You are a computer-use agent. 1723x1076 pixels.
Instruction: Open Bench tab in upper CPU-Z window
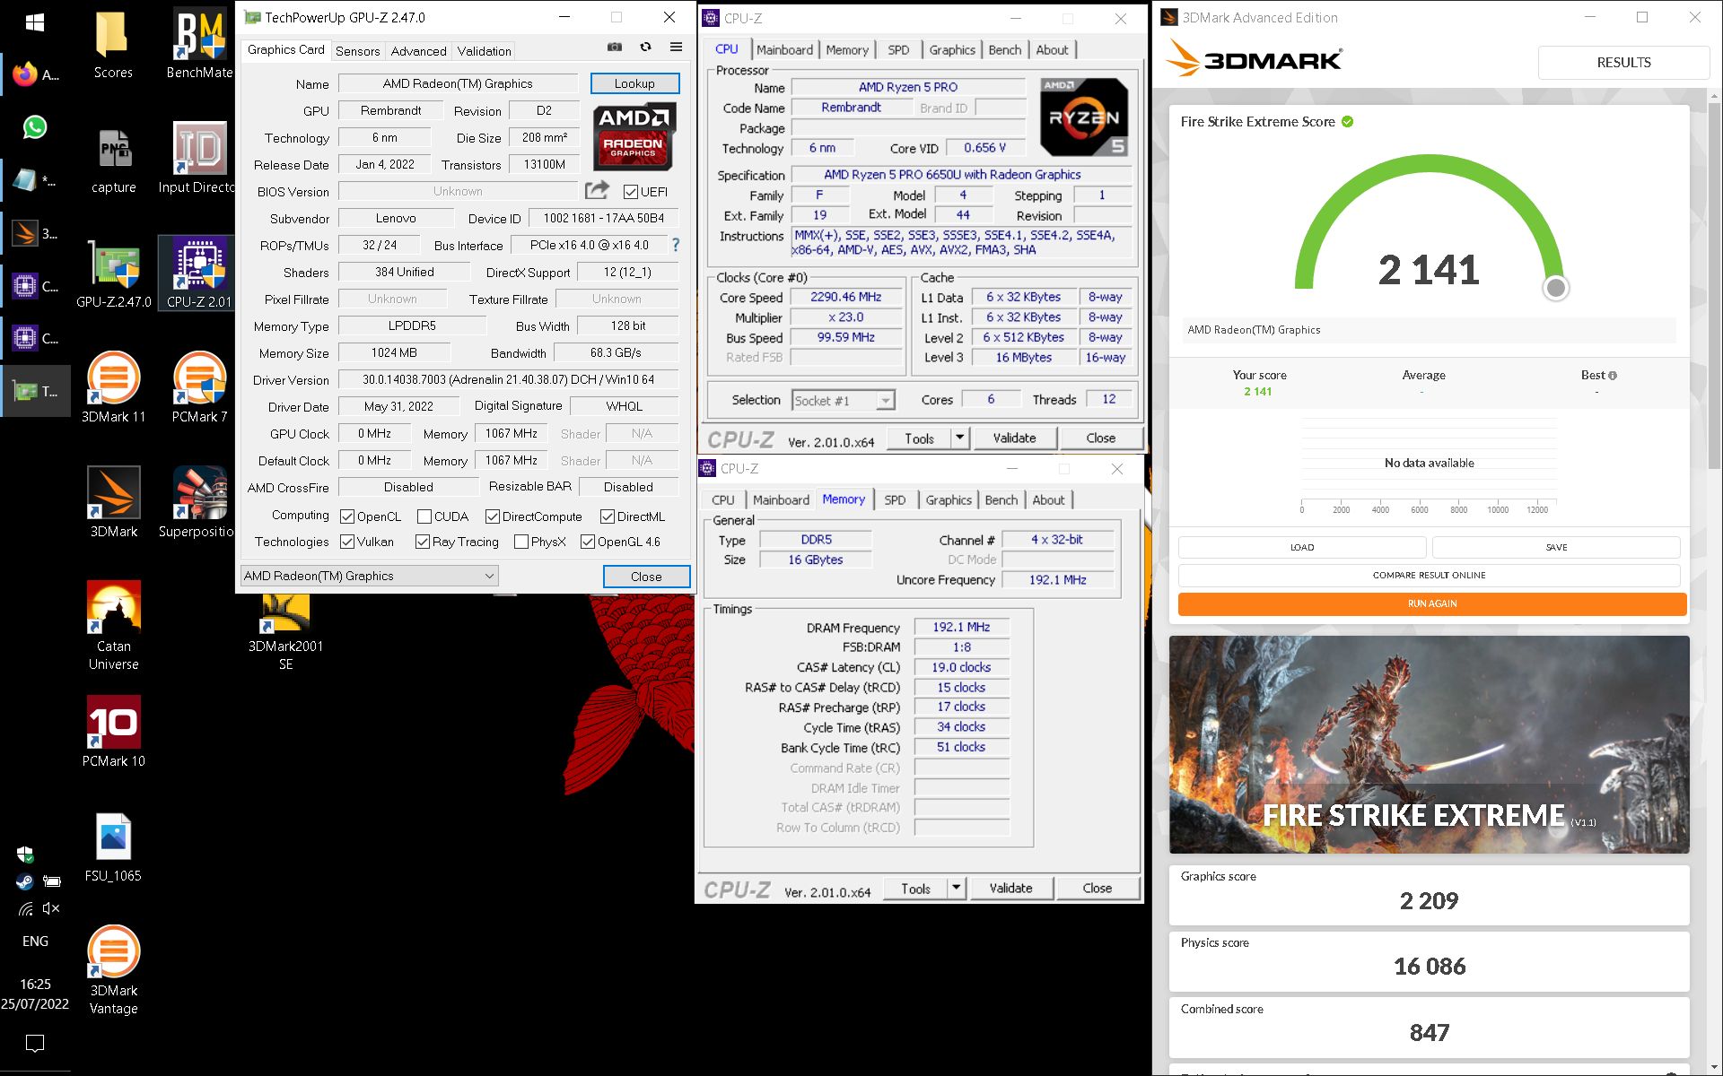pyautogui.click(x=1004, y=50)
